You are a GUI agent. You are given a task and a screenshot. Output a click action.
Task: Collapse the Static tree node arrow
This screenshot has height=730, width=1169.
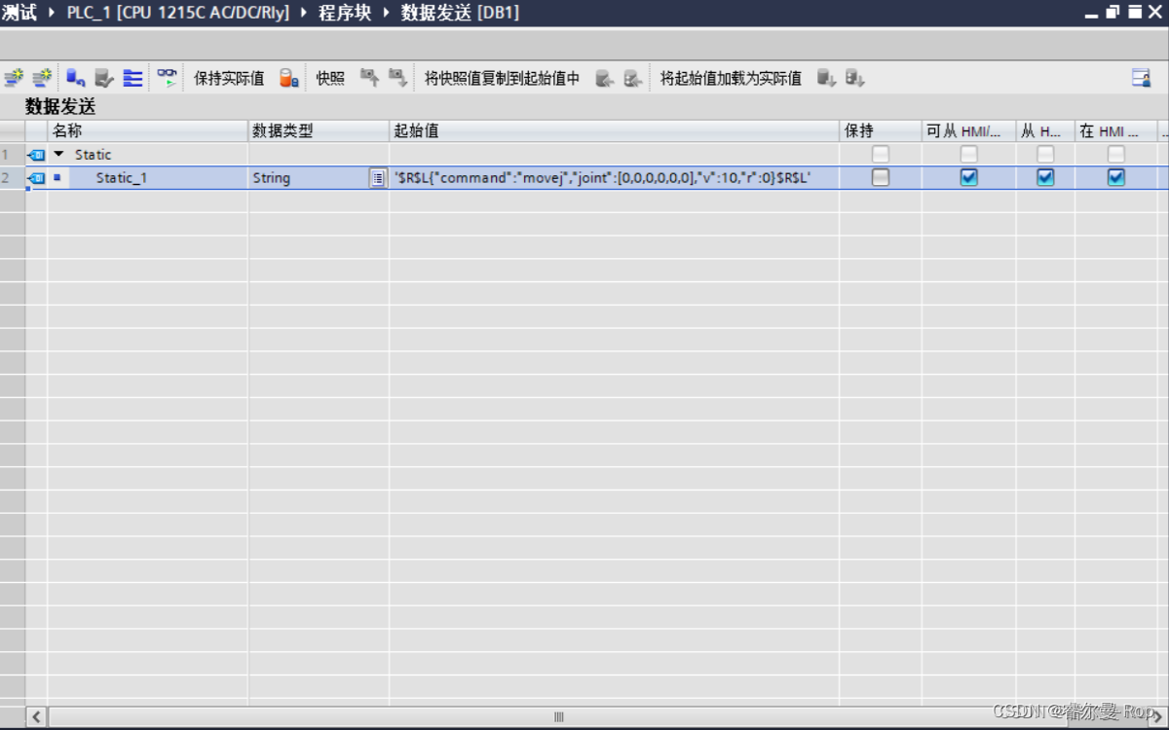pyautogui.click(x=58, y=154)
